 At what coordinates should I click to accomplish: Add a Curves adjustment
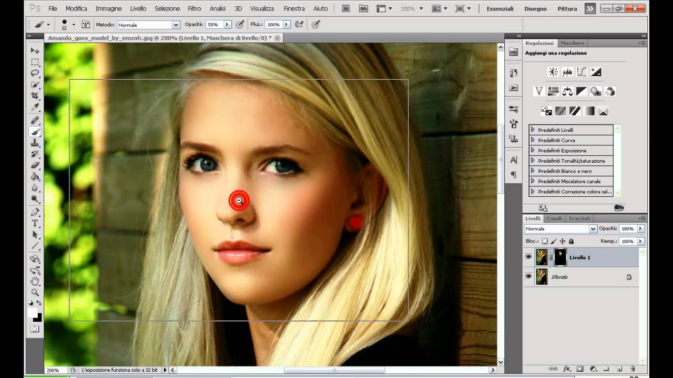tap(582, 72)
